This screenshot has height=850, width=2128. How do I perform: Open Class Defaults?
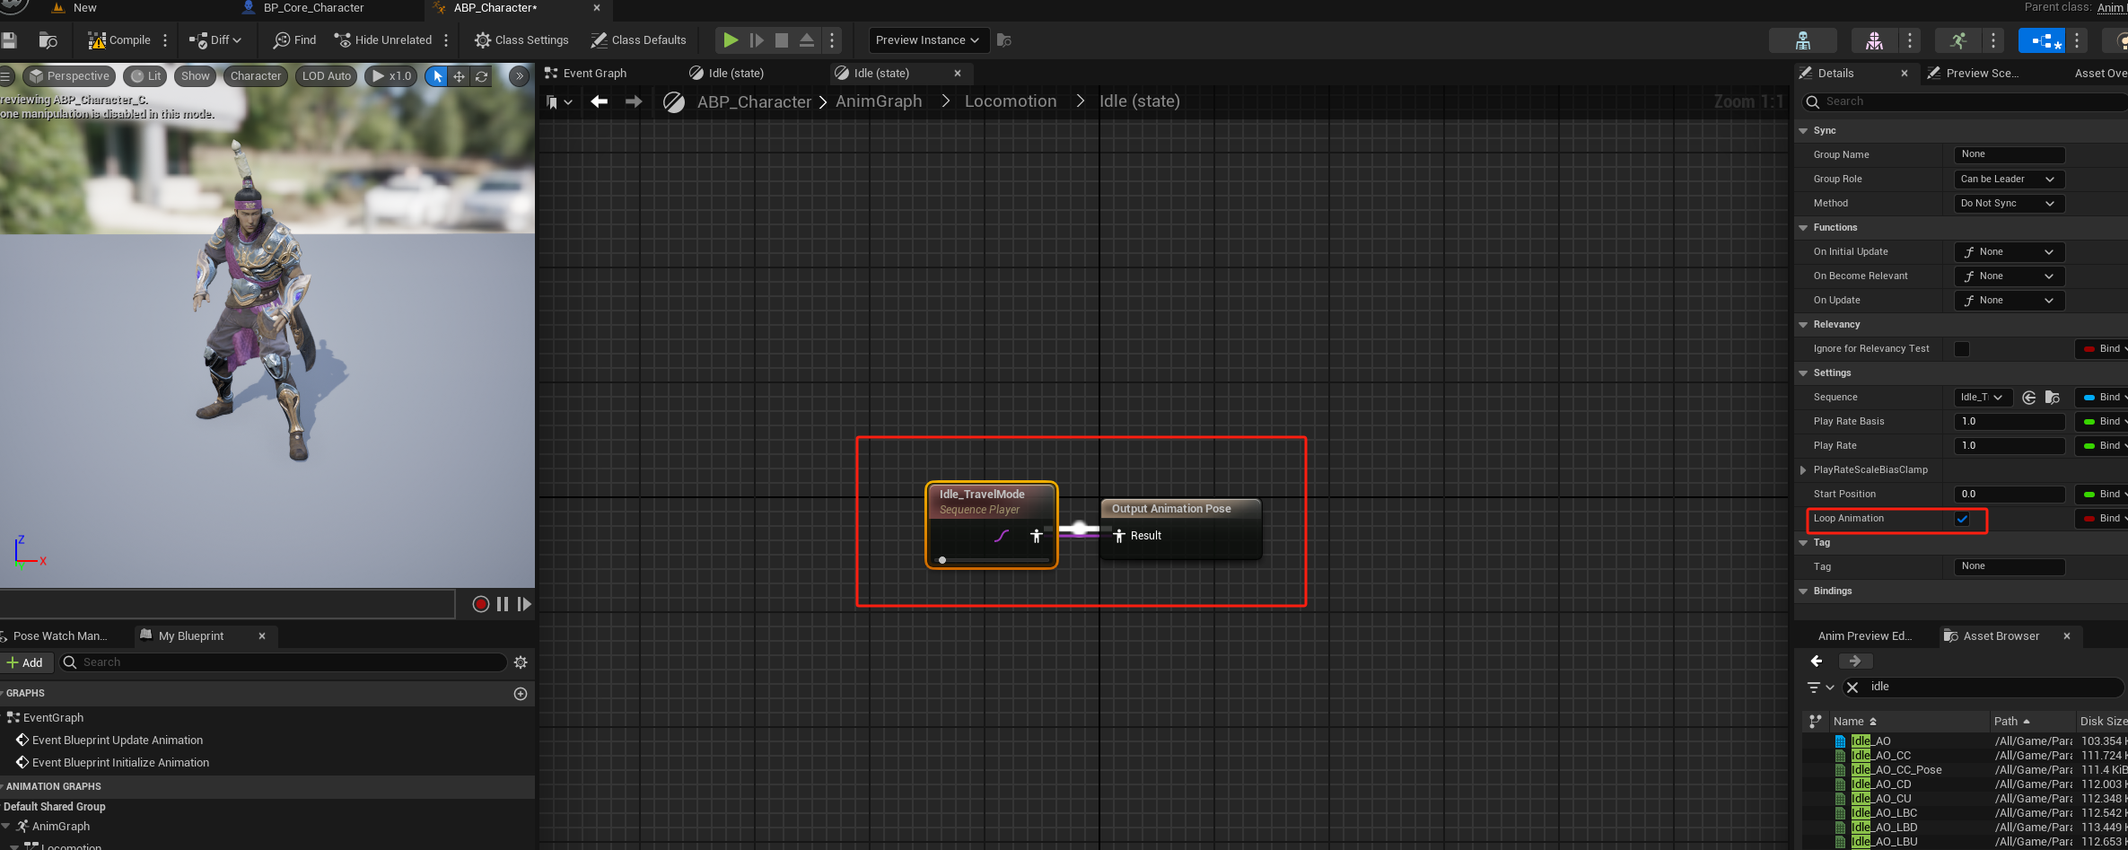pyautogui.click(x=639, y=40)
